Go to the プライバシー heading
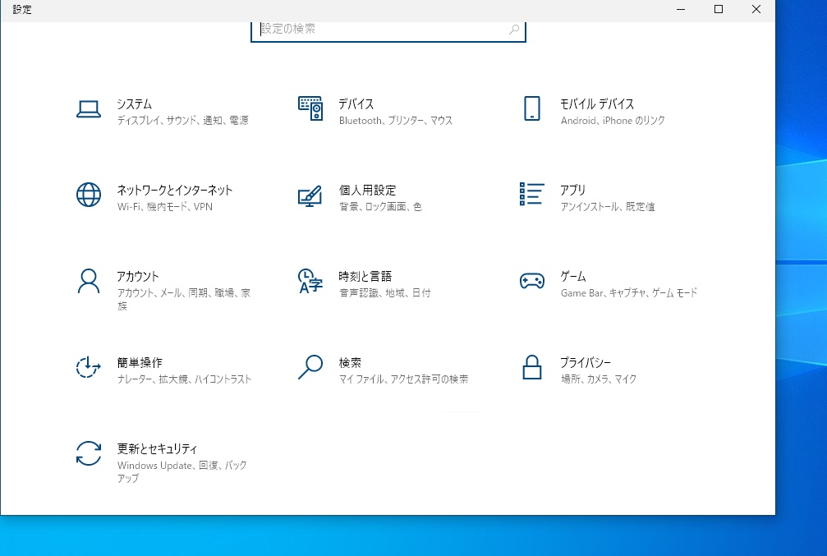 click(586, 362)
